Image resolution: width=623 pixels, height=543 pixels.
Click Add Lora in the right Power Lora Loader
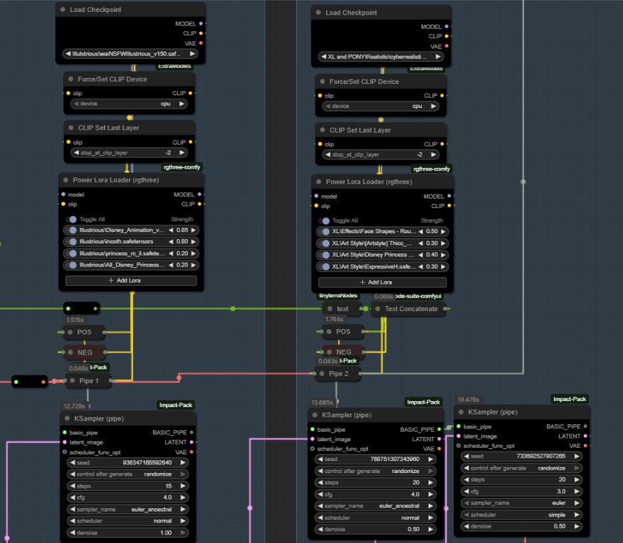pyautogui.click(x=383, y=282)
